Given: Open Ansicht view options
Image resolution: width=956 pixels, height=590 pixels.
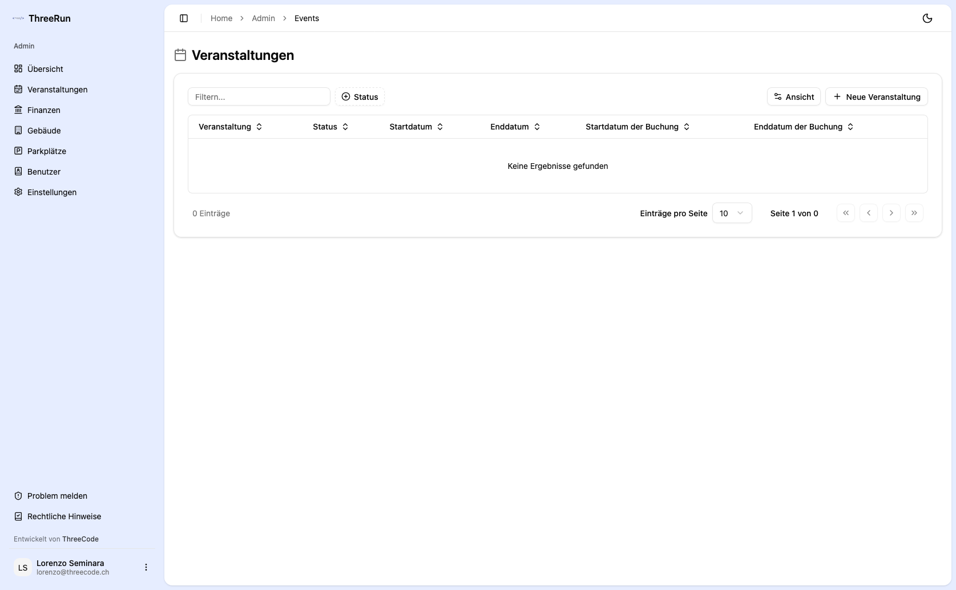Looking at the screenshot, I should tap(794, 97).
